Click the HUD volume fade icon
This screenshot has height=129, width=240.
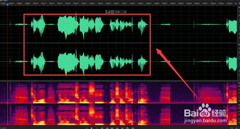108,12
